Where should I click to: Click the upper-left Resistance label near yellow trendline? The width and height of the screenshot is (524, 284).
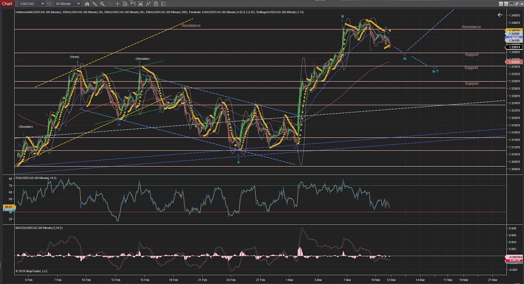(x=191, y=25)
